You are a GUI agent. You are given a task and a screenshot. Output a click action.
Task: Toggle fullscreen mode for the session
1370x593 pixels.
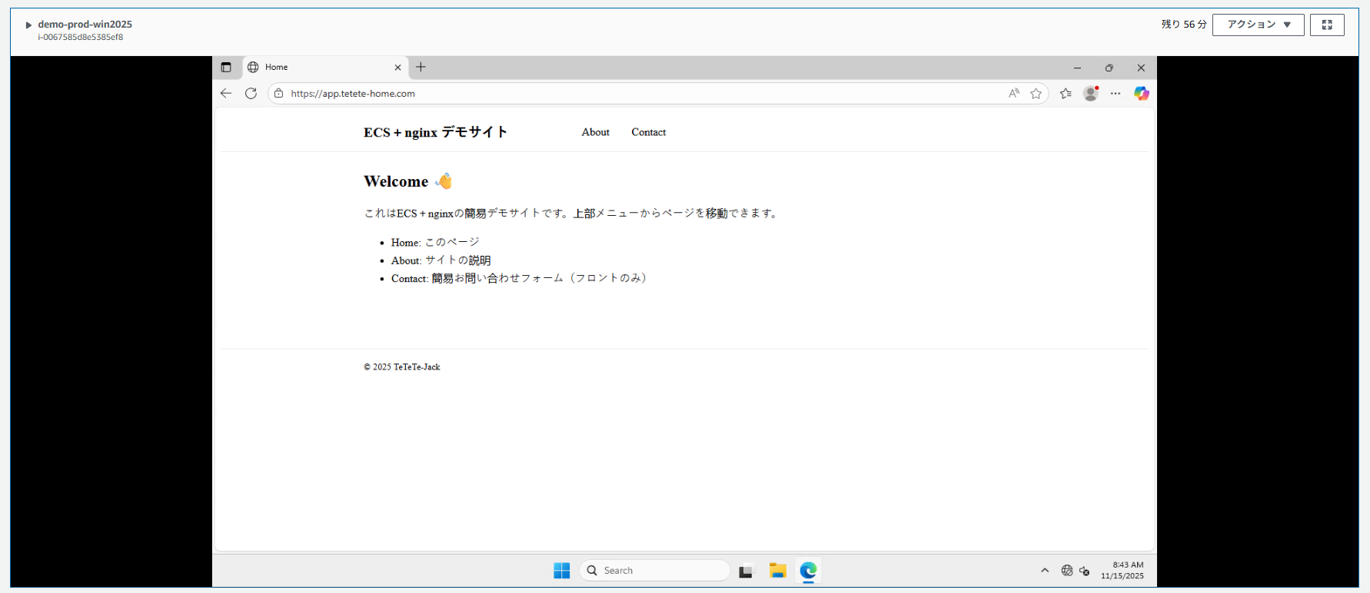pos(1327,25)
